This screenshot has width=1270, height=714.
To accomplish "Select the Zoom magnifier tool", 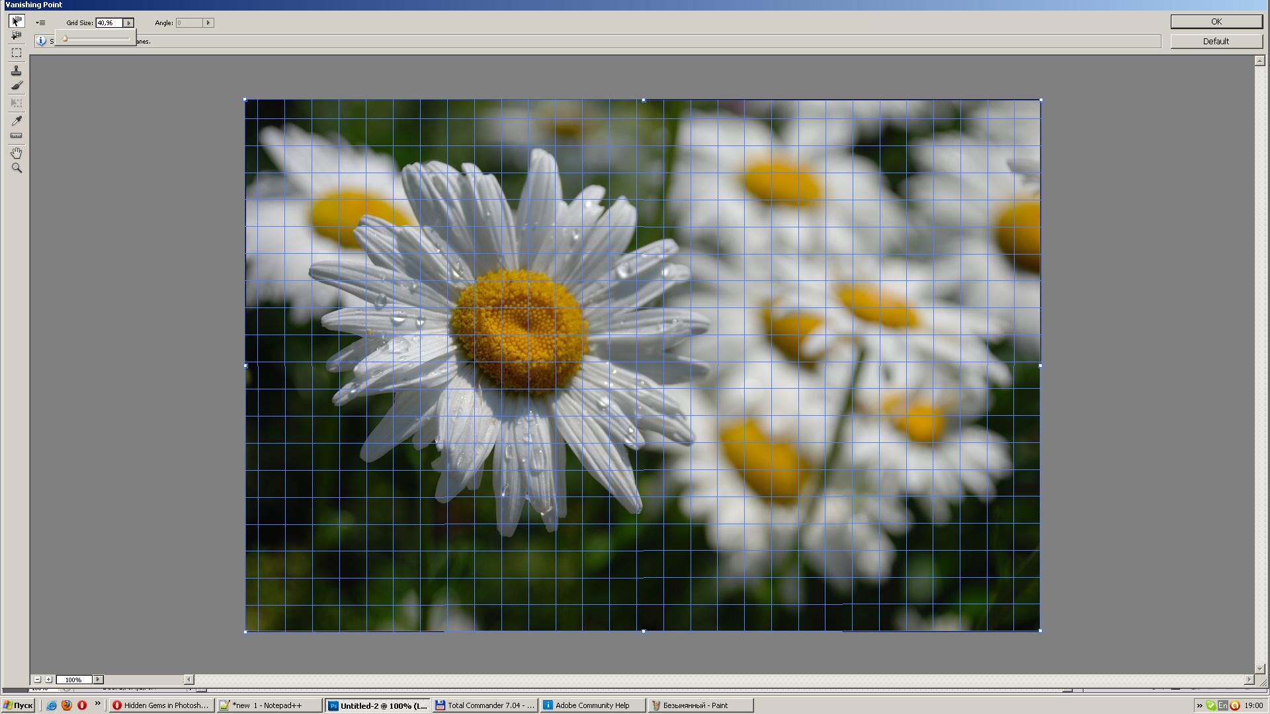I will (x=17, y=169).
